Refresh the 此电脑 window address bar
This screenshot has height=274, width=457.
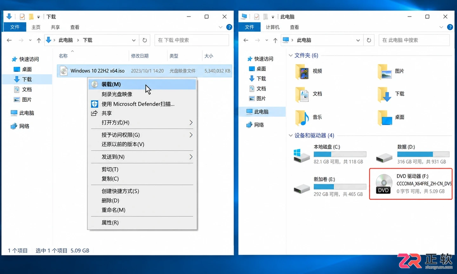click(x=369, y=40)
